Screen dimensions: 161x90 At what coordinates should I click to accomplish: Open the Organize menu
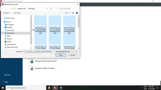[7, 13]
